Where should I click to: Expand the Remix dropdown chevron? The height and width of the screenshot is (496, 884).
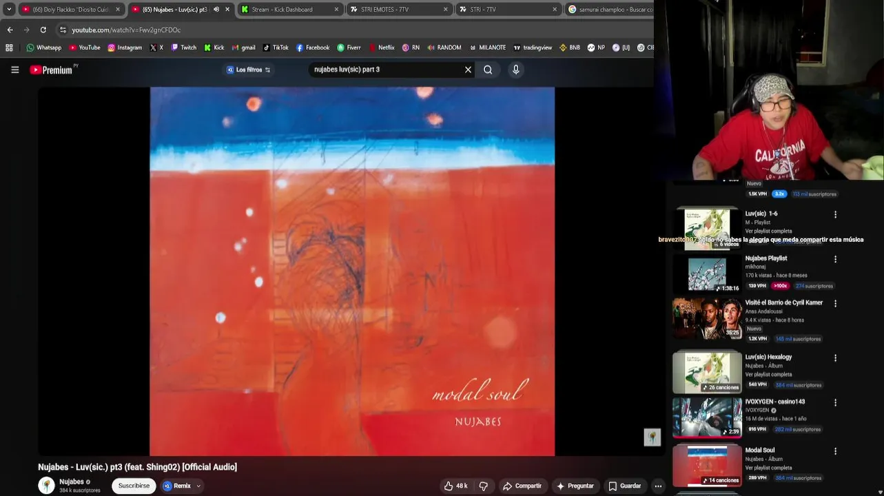[198, 486]
